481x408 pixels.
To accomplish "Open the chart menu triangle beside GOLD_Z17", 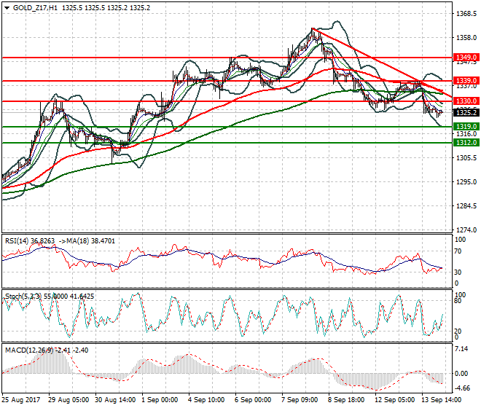I will click(7, 8).
